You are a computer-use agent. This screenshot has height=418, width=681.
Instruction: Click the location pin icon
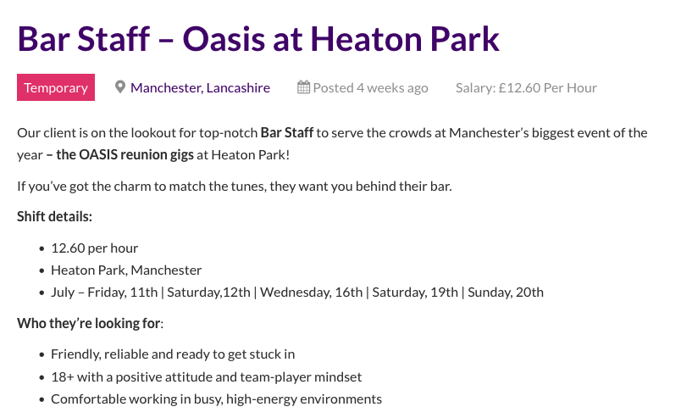coord(120,87)
